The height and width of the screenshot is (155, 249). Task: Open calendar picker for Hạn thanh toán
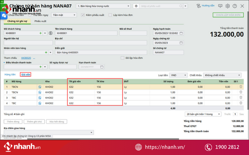pos(102,67)
